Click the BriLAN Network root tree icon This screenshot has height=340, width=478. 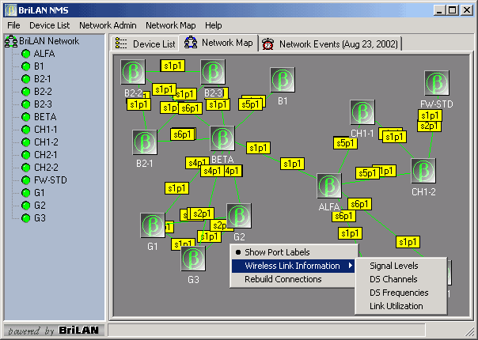point(11,41)
